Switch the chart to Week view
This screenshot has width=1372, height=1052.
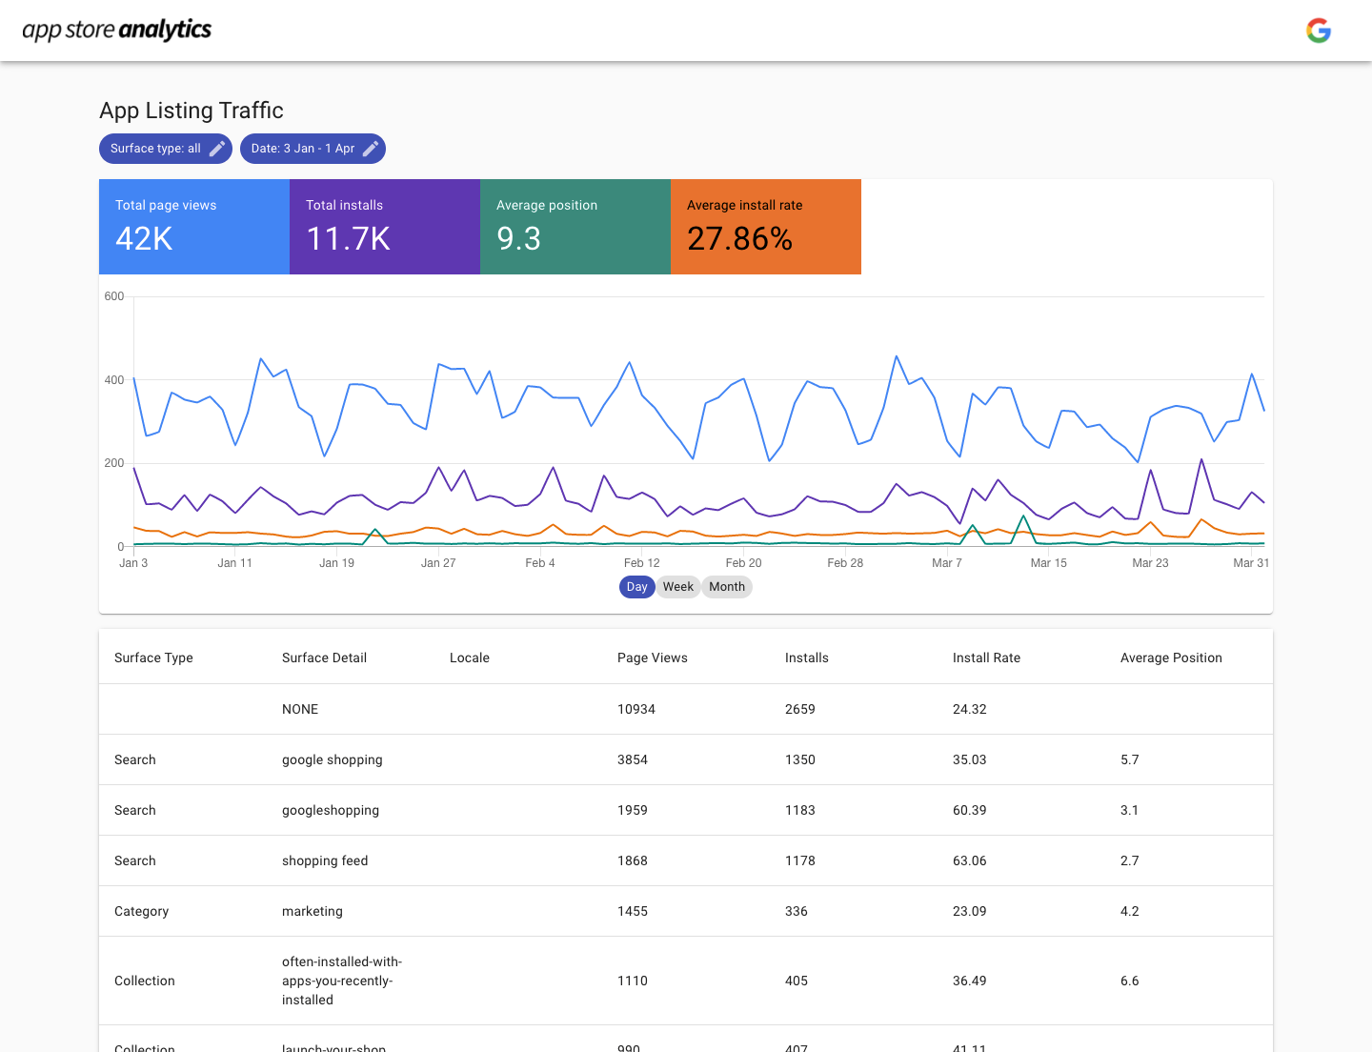point(677,586)
